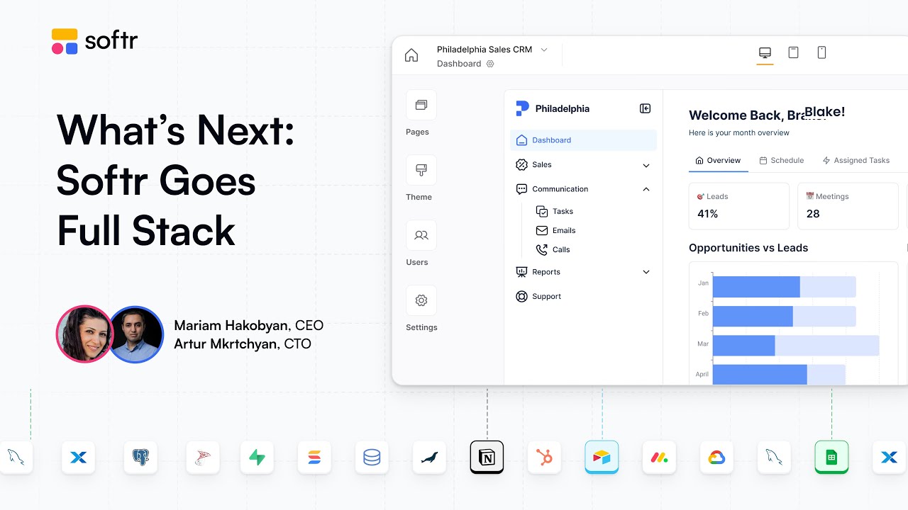Open Calls under Communication
Viewport: 908px width, 510px height.
pyautogui.click(x=553, y=249)
